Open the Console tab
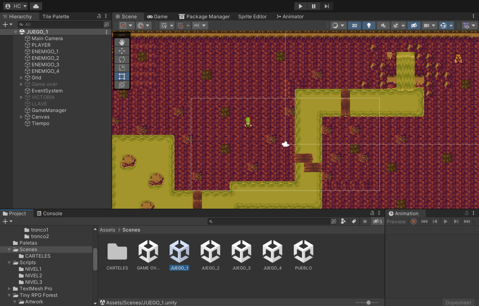Image resolution: width=479 pixels, height=306 pixels. point(49,214)
